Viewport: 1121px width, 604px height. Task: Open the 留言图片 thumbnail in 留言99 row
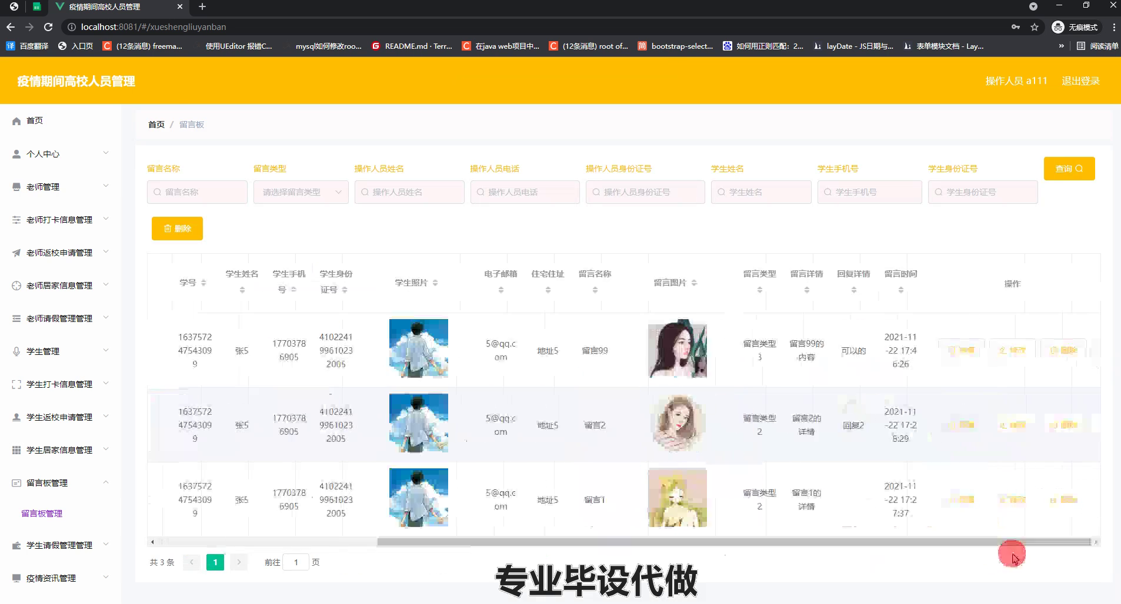point(678,348)
